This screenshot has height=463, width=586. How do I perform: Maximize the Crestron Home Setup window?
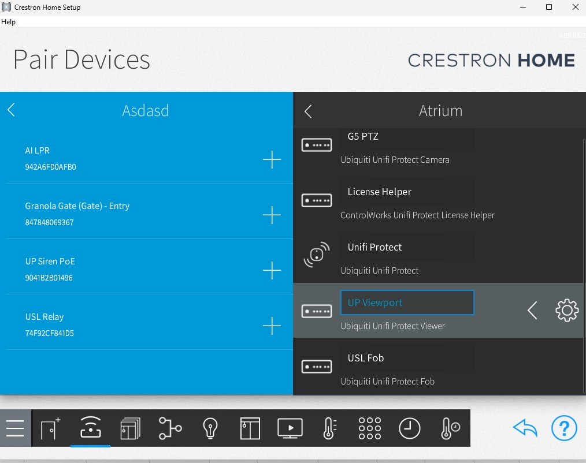(x=549, y=7)
